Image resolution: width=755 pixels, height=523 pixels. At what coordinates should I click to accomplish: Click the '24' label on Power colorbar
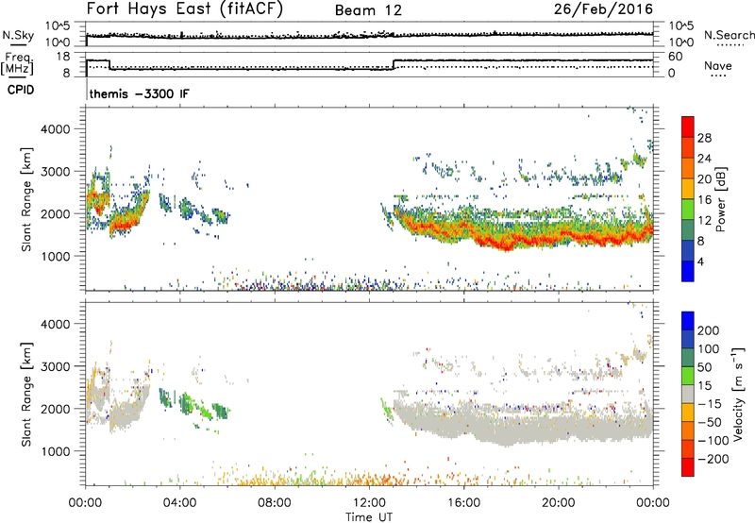(x=704, y=159)
